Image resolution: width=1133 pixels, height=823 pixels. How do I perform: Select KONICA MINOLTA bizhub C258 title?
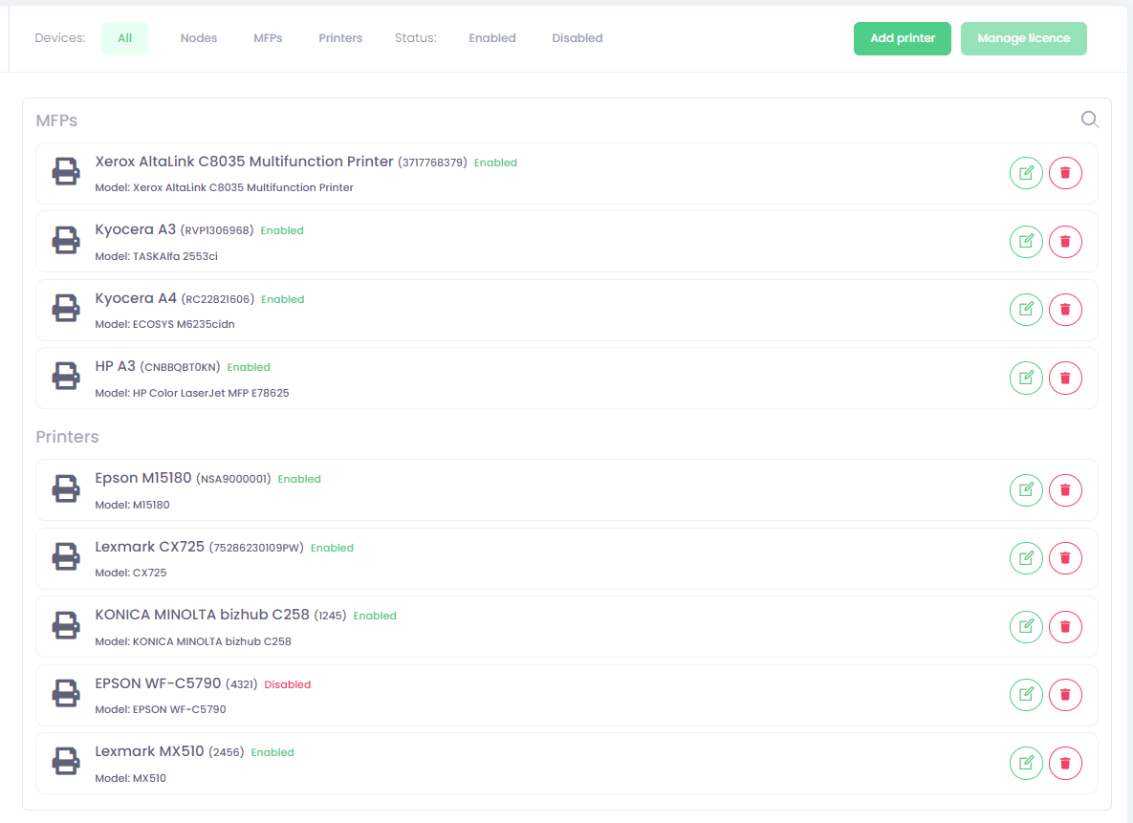click(203, 615)
